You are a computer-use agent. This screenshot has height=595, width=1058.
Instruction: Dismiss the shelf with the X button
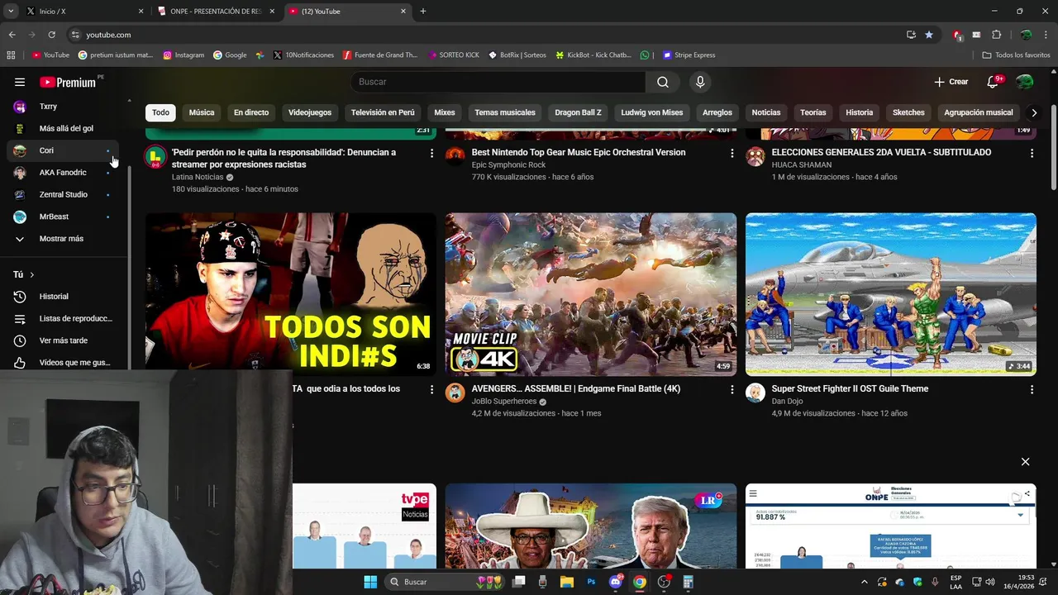click(1025, 462)
